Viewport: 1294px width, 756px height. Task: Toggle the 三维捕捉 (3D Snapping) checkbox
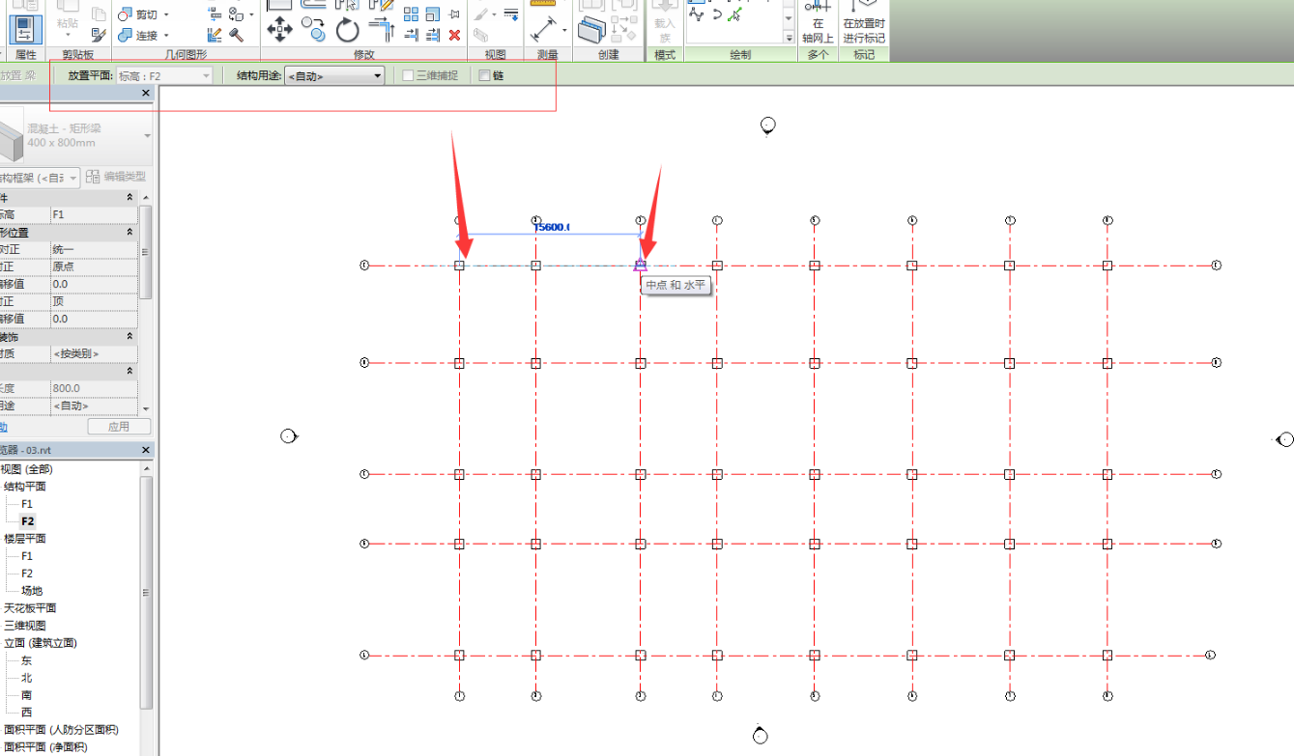coord(408,75)
